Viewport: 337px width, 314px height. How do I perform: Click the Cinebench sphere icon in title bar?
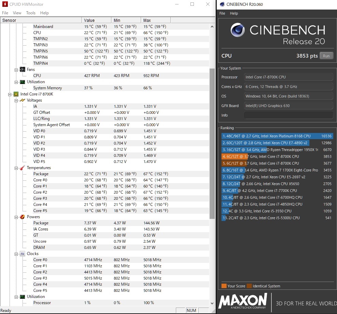(222, 4)
